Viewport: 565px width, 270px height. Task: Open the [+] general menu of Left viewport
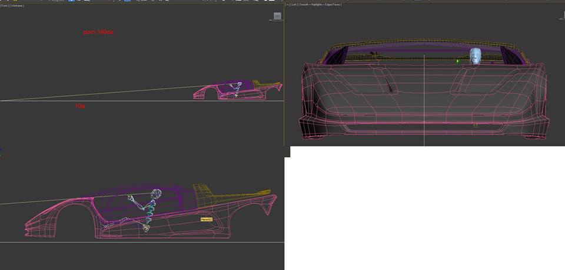[x=287, y=5]
